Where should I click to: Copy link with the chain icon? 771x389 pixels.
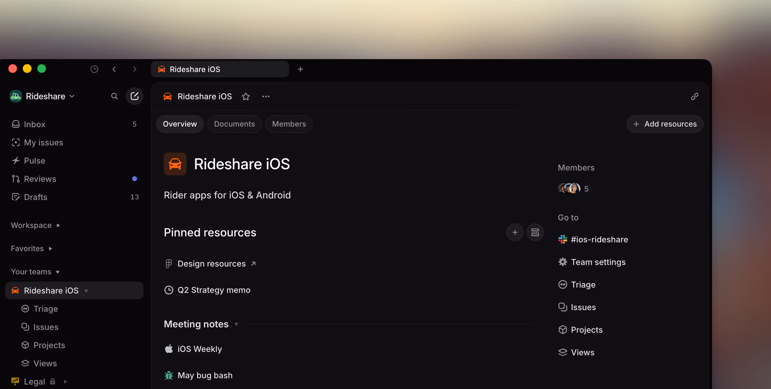point(695,97)
